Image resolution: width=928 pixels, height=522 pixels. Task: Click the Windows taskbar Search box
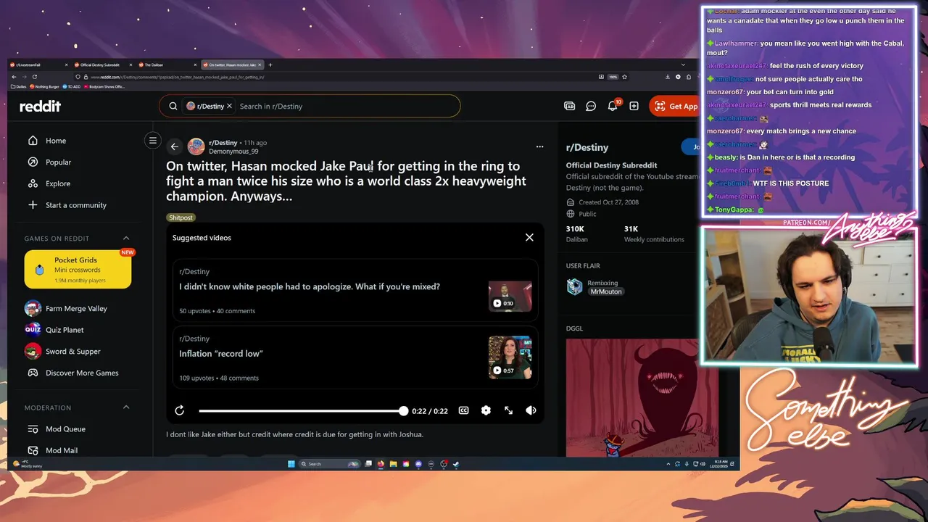(328, 464)
